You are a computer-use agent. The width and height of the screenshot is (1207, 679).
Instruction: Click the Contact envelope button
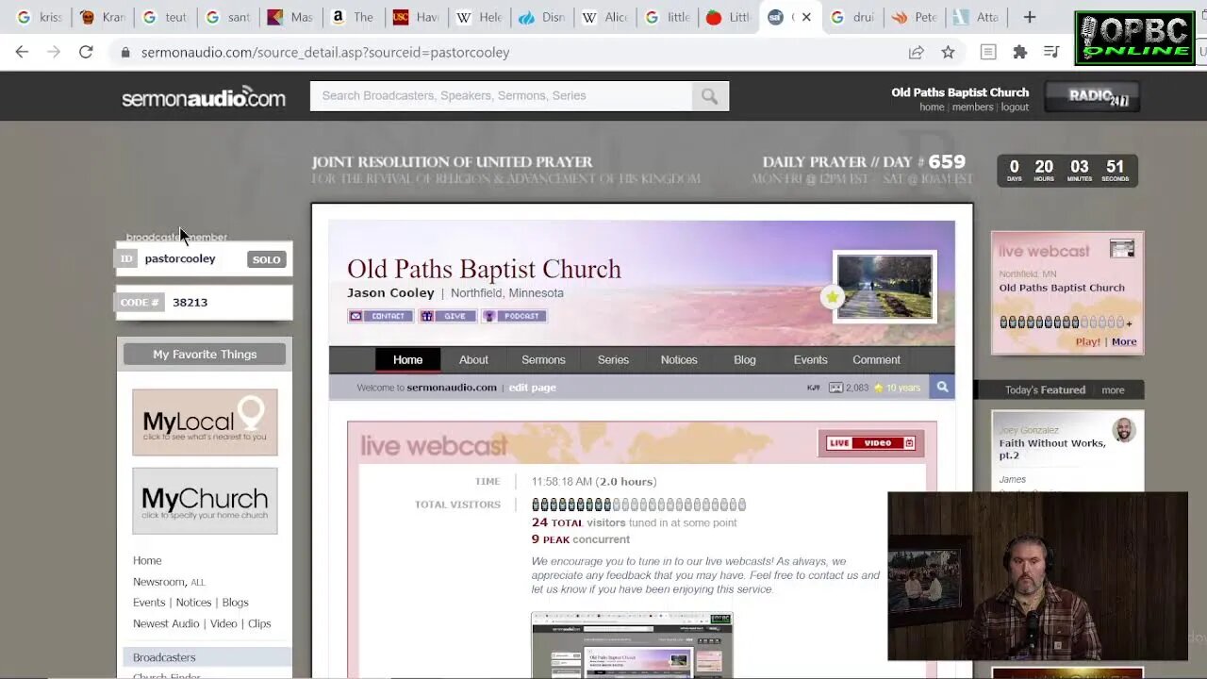pyautogui.click(x=380, y=316)
